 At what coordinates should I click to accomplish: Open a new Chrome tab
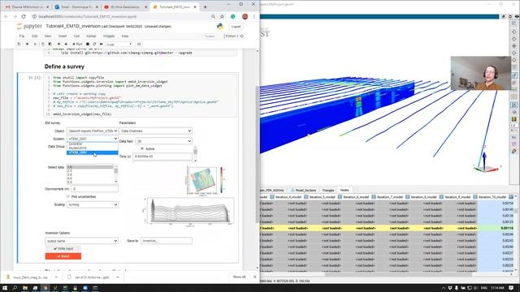coord(205,6)
